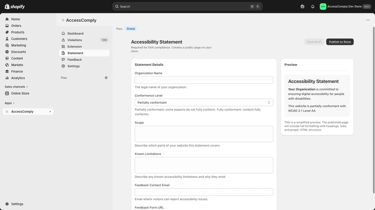Image resolution: width=375 pixels, height=210 pixels.
Task: Click Publish to Store button
Action: pyautogui.click(x=340, y=42)
